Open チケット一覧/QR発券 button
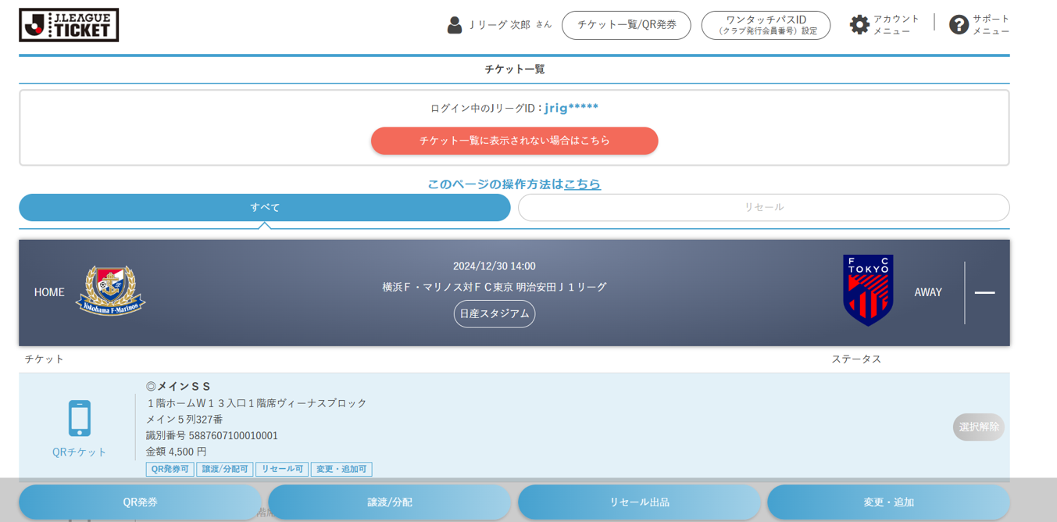This screenshot has height=522, width=1057. (x=627, y=25)
